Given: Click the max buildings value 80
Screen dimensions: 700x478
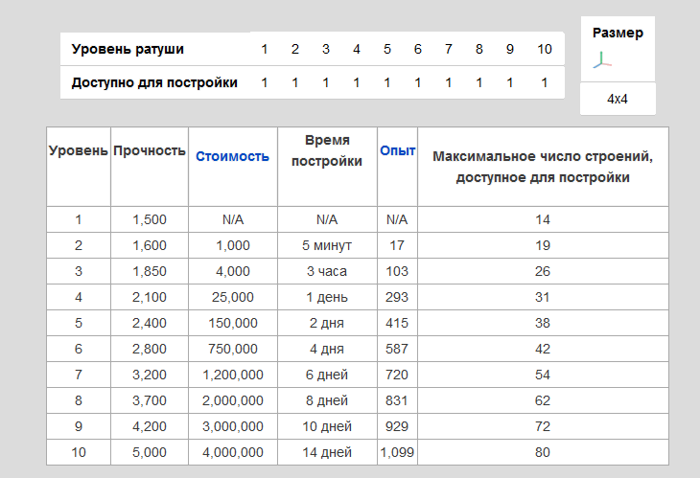Looking at the screenshot, I should click(x=543, y=452).
